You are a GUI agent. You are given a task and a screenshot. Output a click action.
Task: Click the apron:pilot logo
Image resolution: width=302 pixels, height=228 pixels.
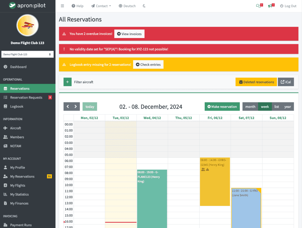click(27, 5)
